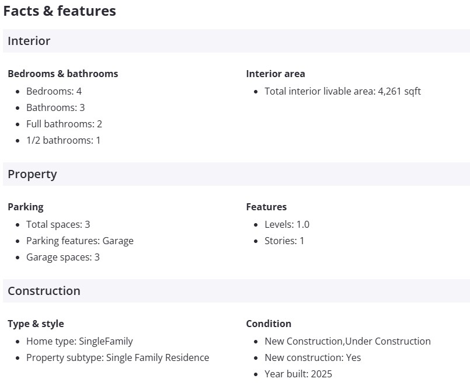This screenshot has height=389, width=470.
Task: Click the "Bedrooms & bathrooms" subheading
Action: click(x=62, y=74)
